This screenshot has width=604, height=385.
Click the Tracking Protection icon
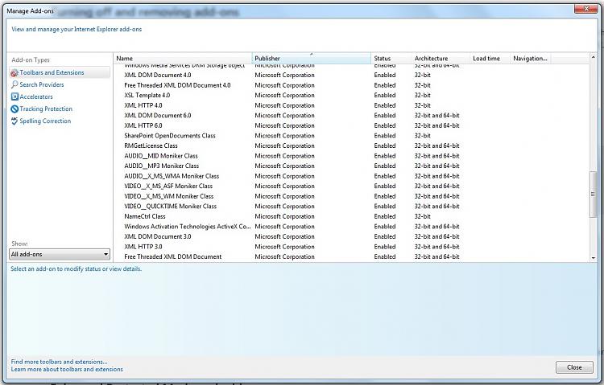[14, 109]
